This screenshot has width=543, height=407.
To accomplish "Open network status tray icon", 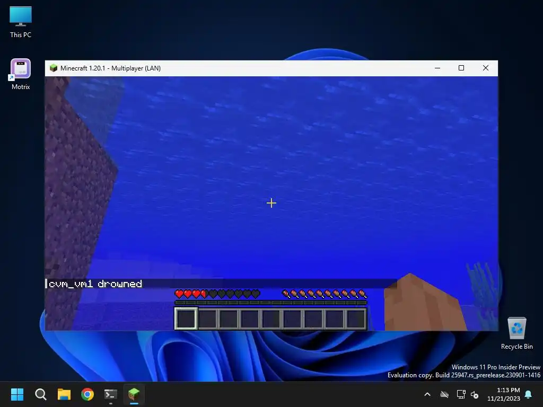I will click(461, 394).
